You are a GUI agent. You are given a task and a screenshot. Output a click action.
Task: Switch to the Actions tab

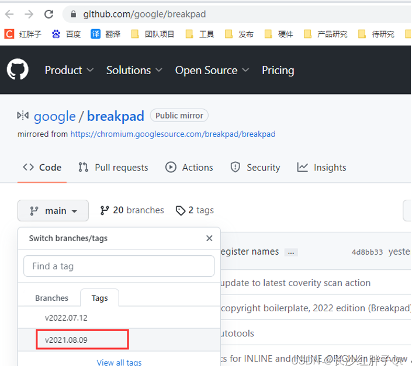[189, 167]
